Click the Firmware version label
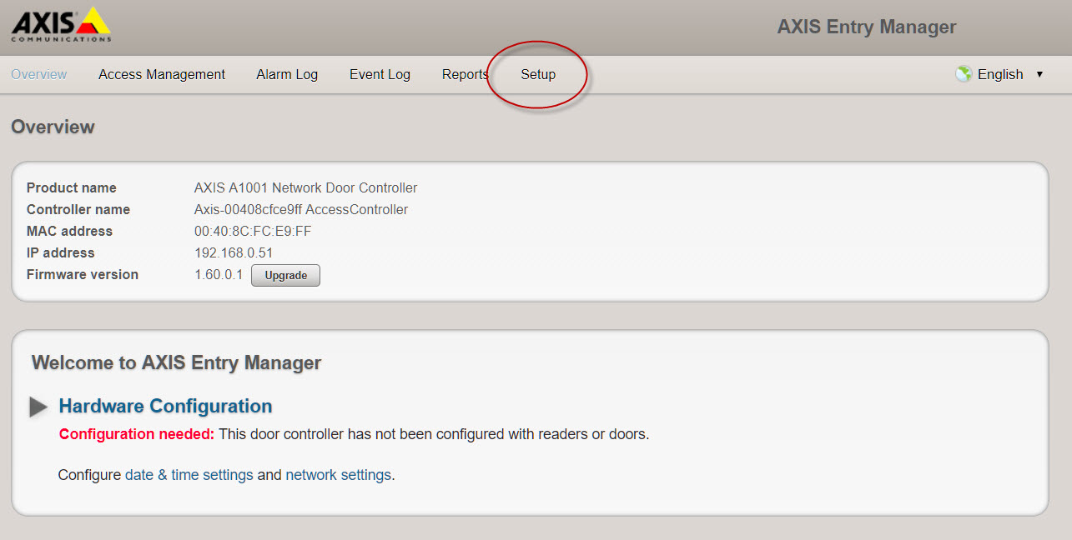The height and width of the screenshot is (540, 1072). pyautogui.click(x=83, y=275)
